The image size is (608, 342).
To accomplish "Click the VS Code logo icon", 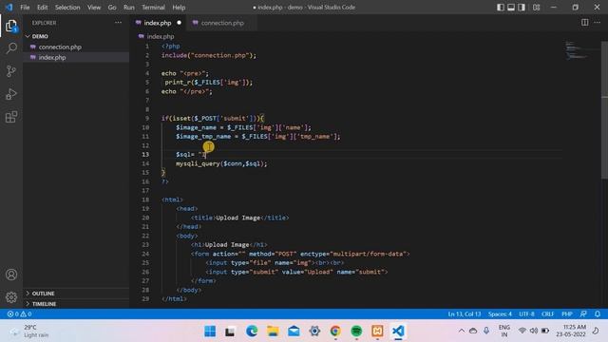I will click(9, 7).
